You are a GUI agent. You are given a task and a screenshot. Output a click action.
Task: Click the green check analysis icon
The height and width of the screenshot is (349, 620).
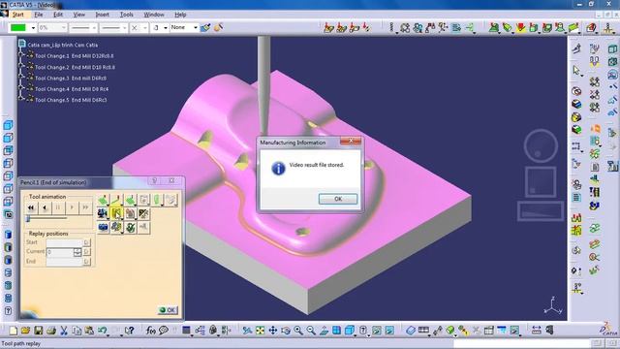pos(130,227)
